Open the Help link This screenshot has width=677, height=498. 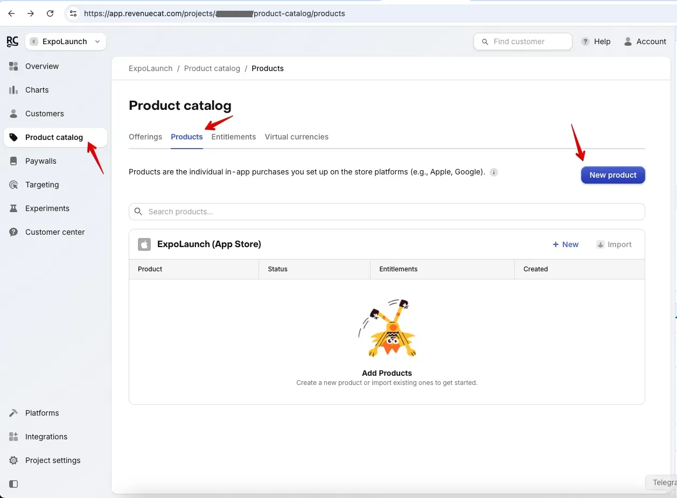[602, 41]
